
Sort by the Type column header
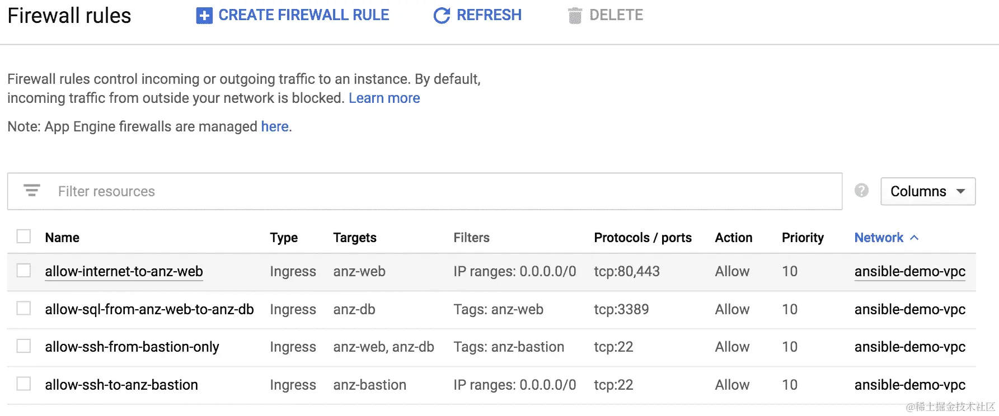(284, 238)
